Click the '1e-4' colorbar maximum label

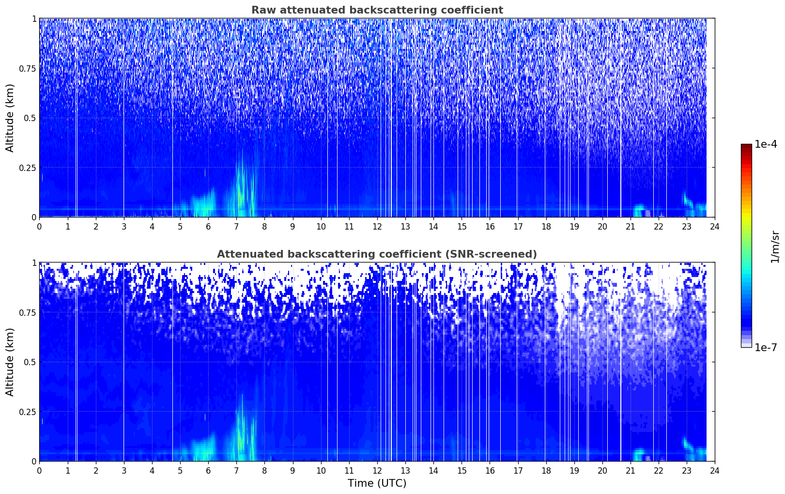766,145
